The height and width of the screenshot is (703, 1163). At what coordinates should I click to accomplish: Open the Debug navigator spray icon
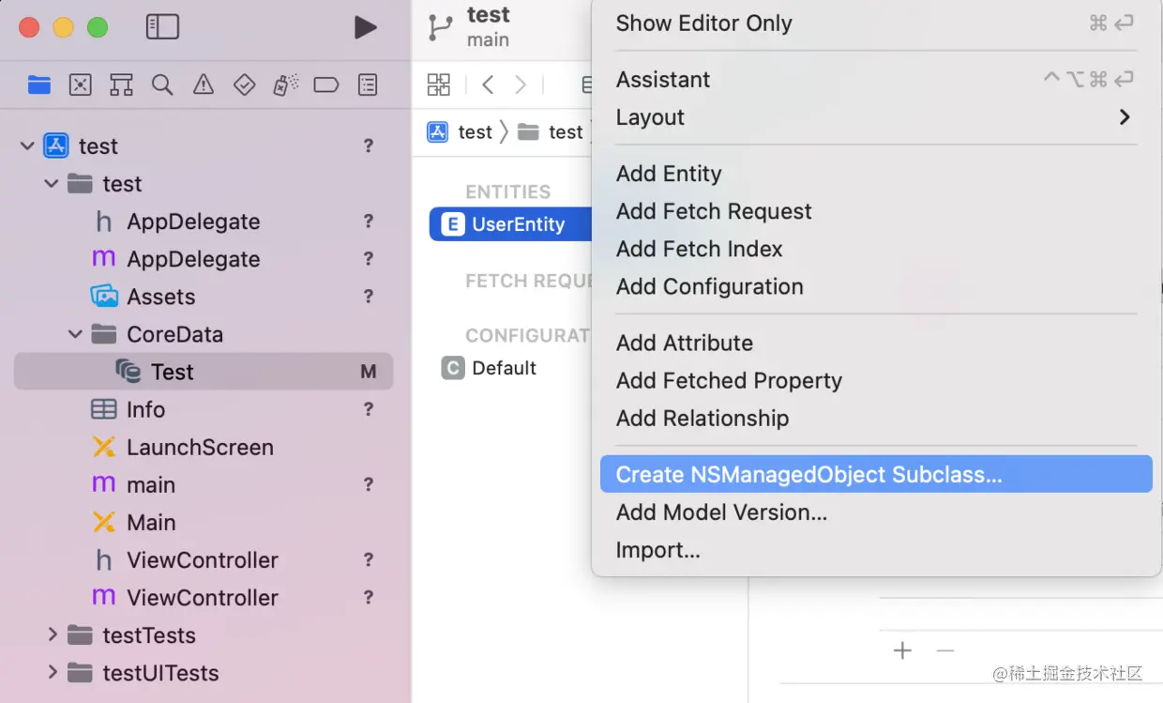pos(285,85)
